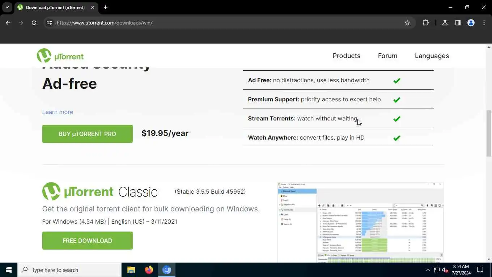Click the taskbar search box
Image resolution: width=492 pixels, height=277 pixels.
(x=69, y=270)
